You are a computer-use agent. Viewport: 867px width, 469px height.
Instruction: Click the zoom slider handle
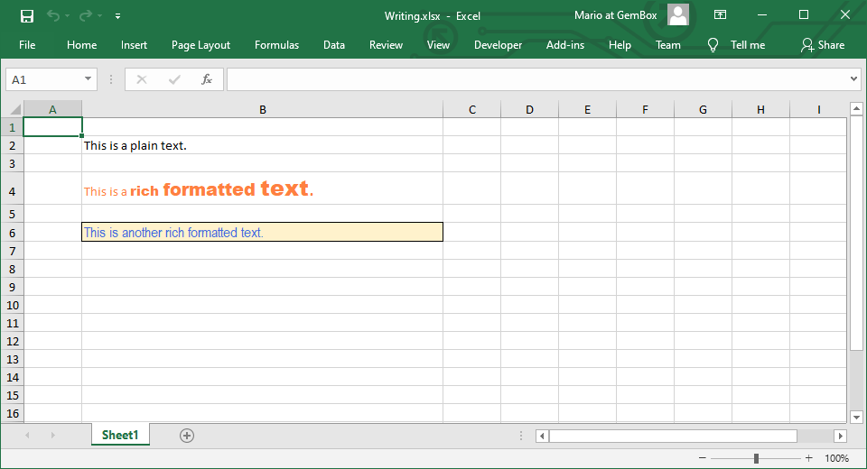756,458
